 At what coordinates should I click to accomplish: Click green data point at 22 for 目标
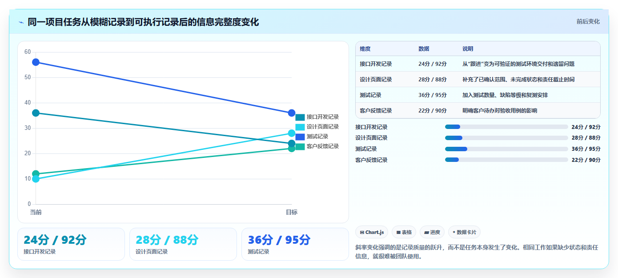pos(292,149)
